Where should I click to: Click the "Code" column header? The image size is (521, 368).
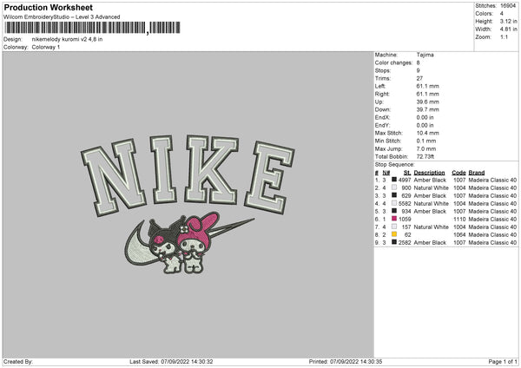(458, 173)
